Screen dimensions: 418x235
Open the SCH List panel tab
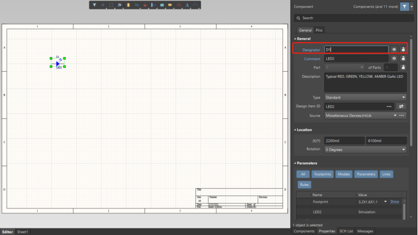(346, 231)
